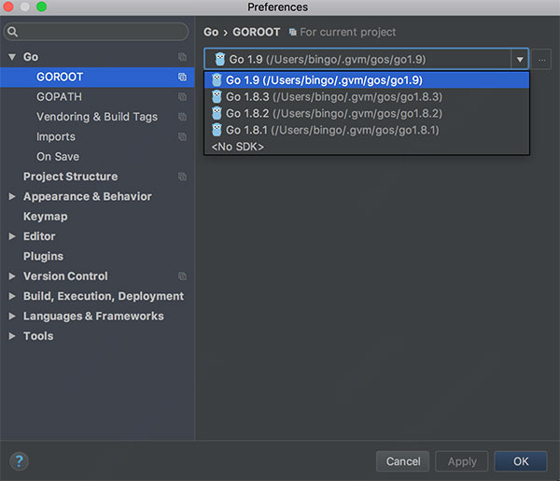560x481 pixels.
Task: Click the Go breadcrumb in header
Action: (x=211, y=32)
